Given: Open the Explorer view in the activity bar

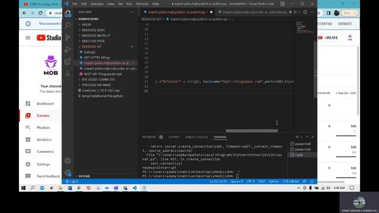Looking at the screenshot, I should (x=68, y=13).
